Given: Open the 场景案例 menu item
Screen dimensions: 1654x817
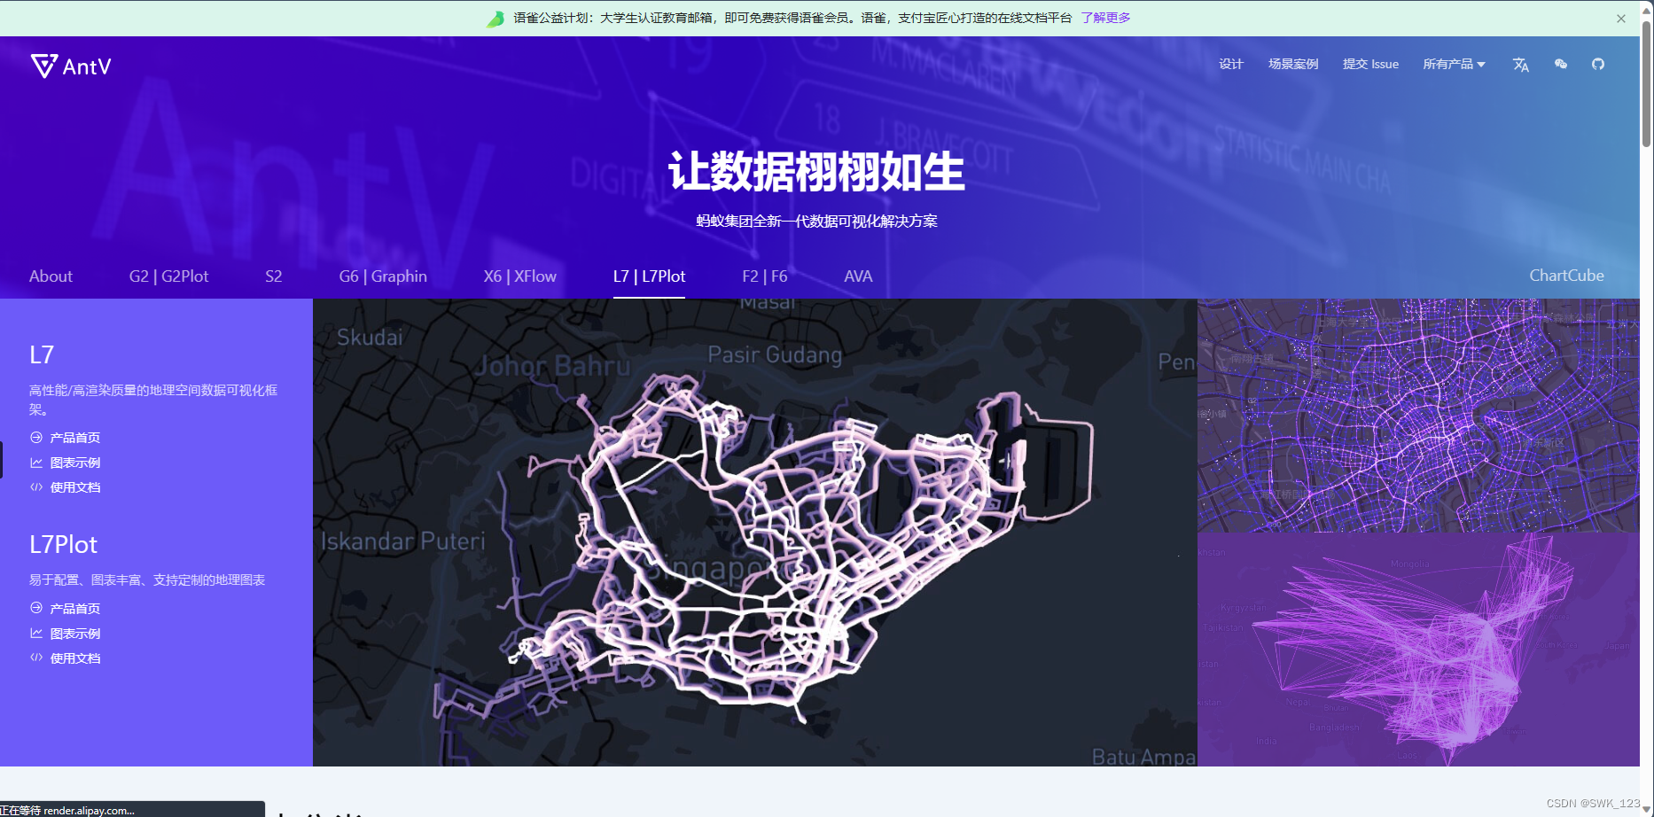Looking at the screenshot, I should (x=1293, y=64).
